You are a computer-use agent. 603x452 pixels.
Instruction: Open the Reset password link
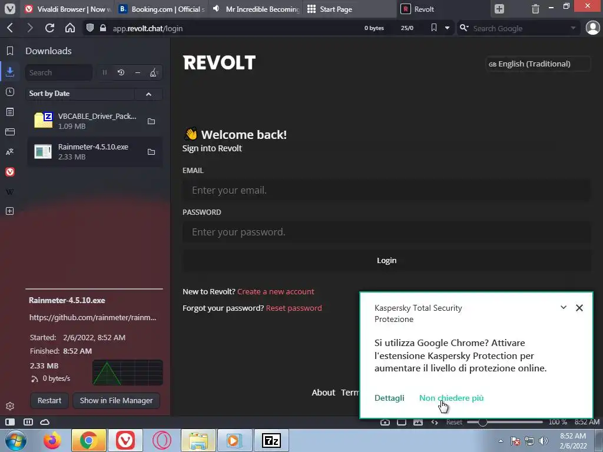point(294,308)
